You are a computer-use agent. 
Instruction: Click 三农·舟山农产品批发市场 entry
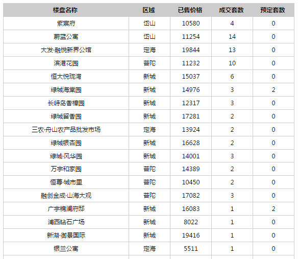click(x=66, y=130)
